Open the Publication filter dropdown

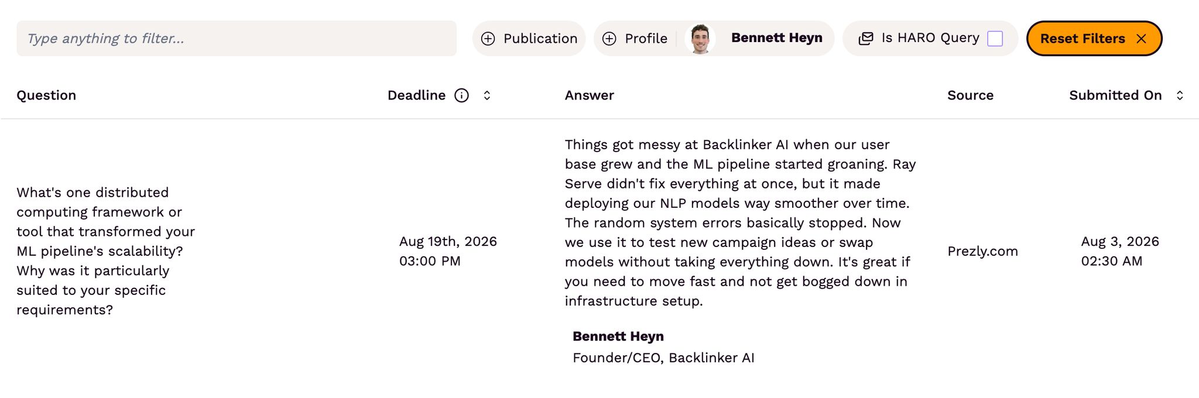coord(529,39)
